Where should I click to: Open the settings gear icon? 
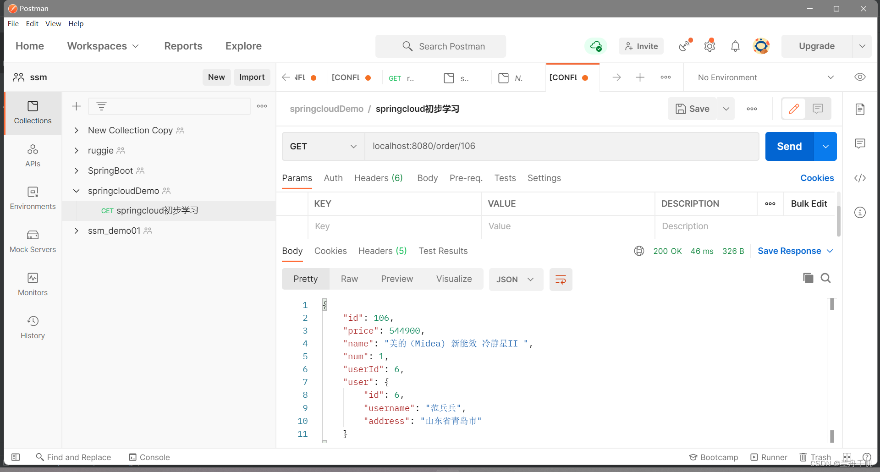click(x=710, y=46)
